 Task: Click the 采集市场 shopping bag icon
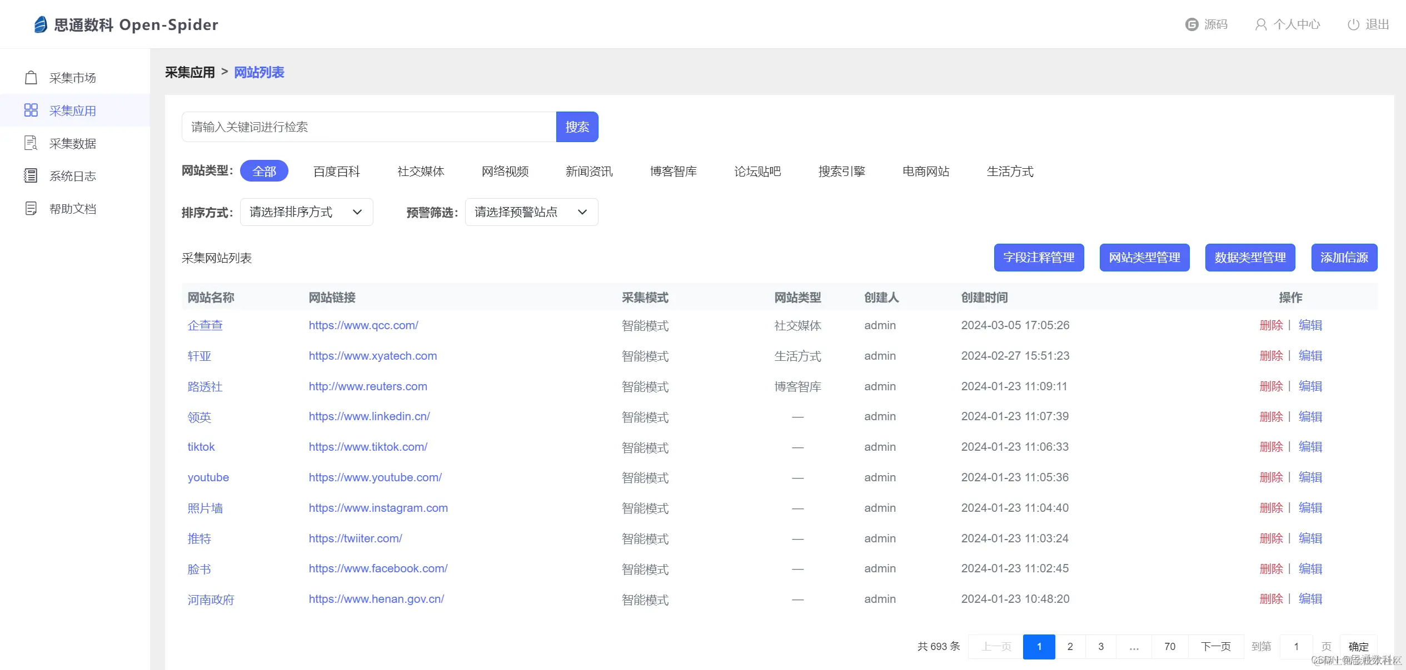pyautogui.click(x=31, y=78)
